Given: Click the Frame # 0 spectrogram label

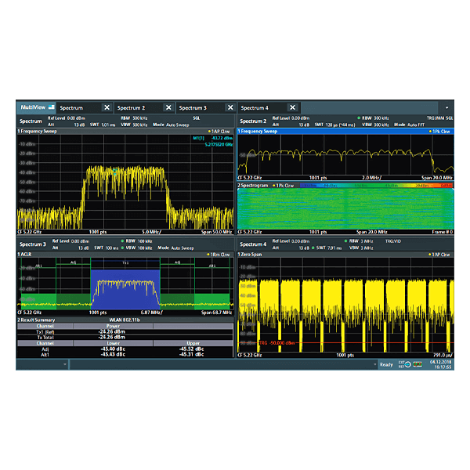Looking at the screenshot, I should coord(442,232).
